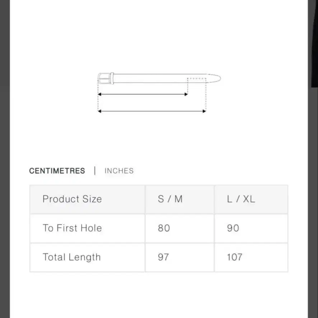
Task: Click the 97 total length value
Action: tap(163, 257)
